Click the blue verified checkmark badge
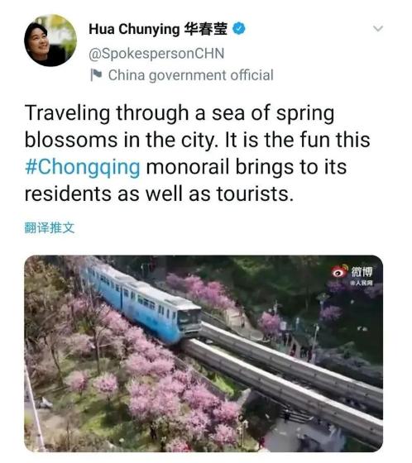This screenshot has width=412, height=463. 239,29
